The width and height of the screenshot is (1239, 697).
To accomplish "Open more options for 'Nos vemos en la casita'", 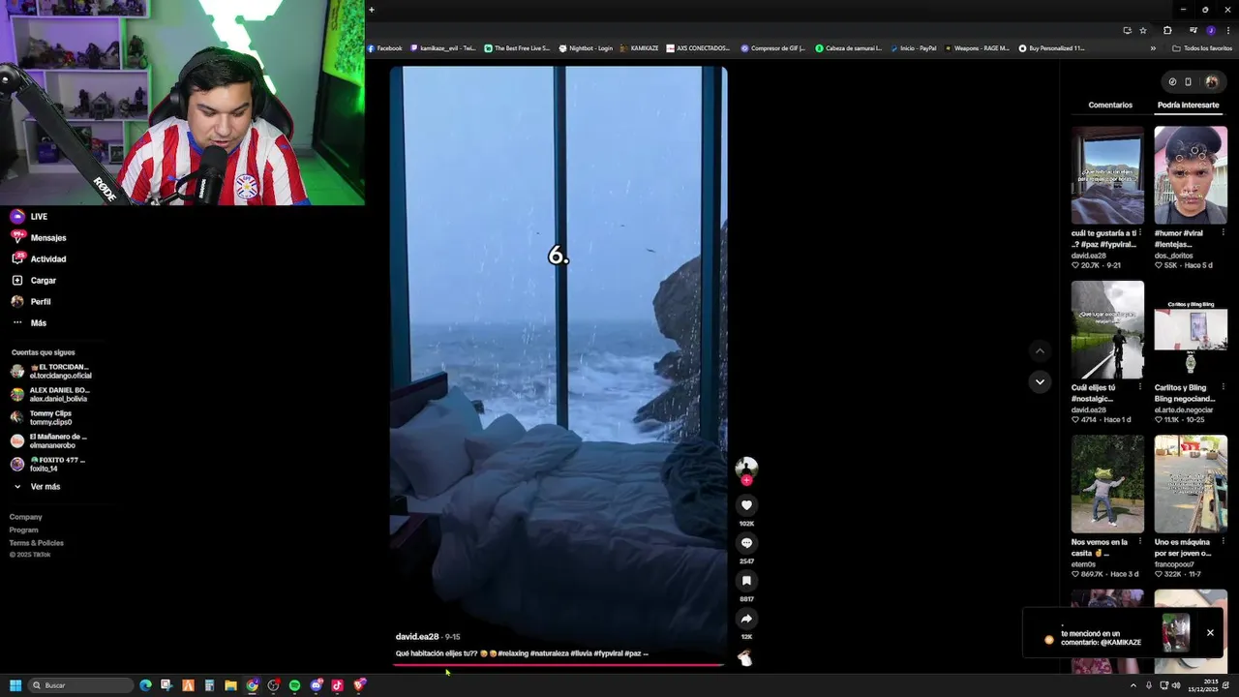I will [x=1140, y=542].
